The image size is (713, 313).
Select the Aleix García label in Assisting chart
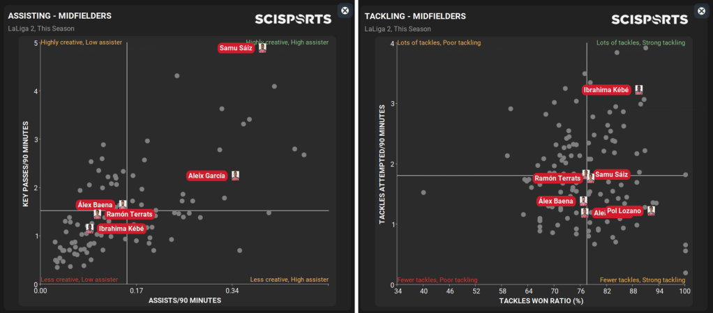(208, 176)
